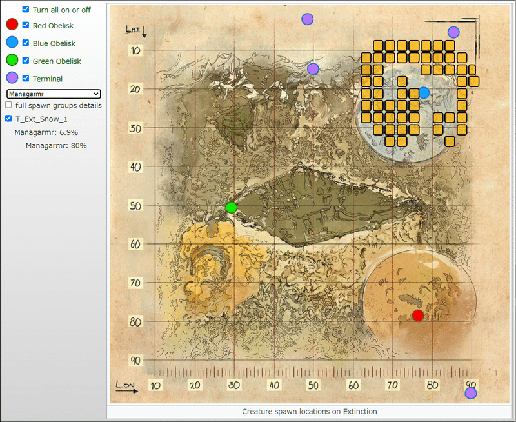The image size is (516, 422).
Task: Uncheck the Blue Obelisk checkbox
Action: point(26,43)
